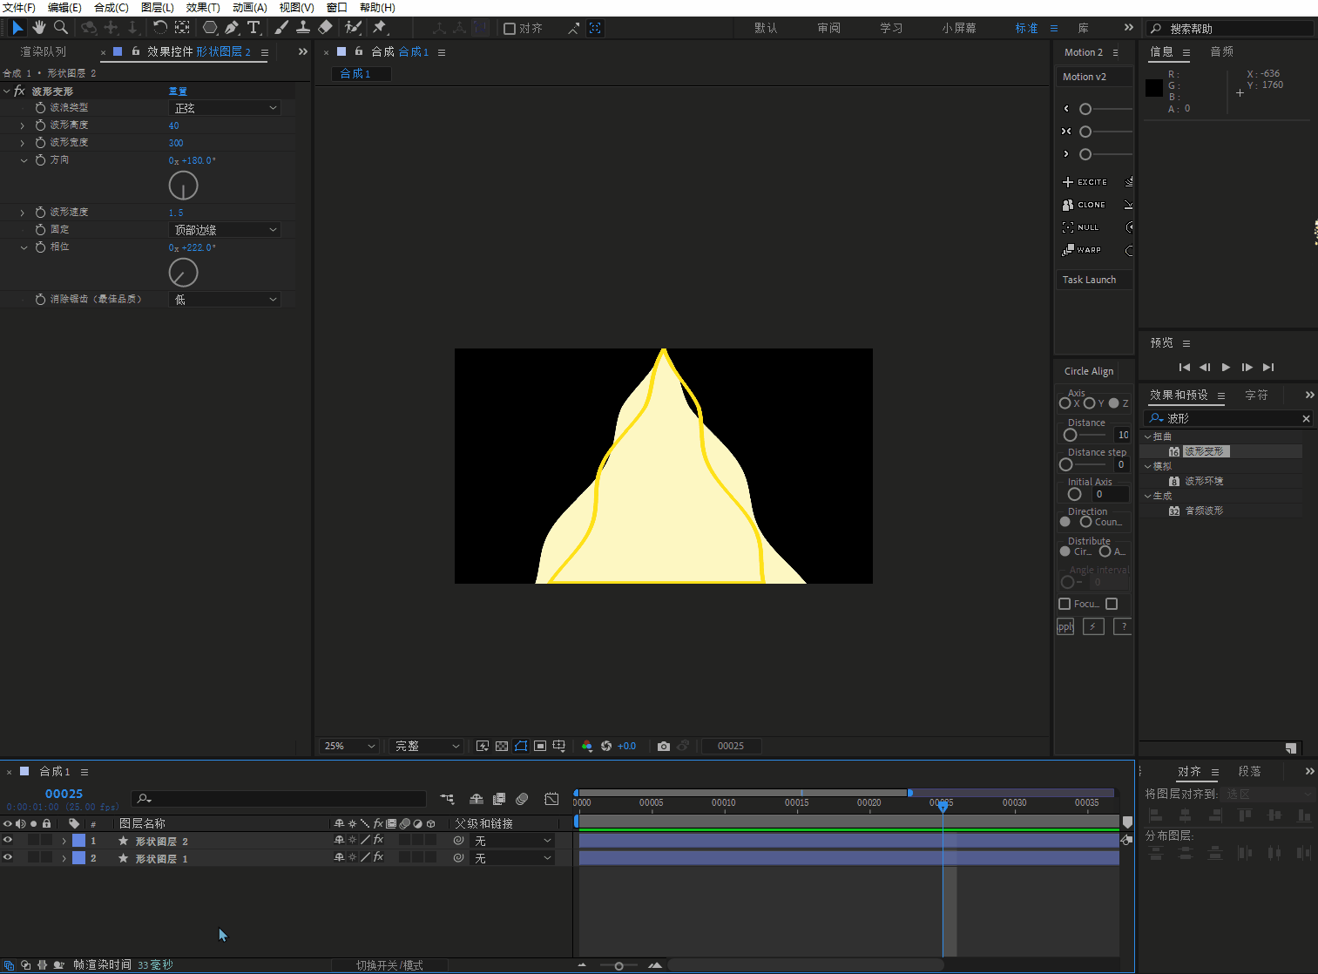Switch to the 字符 panel tab
Image resolution: width=1318 pixels, height=974 pixels.
pos(1256,396)
